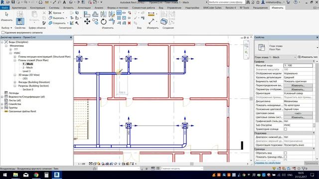Activate the Split Element tool
Screen dimensions: 319x179
tap(119, 13)
